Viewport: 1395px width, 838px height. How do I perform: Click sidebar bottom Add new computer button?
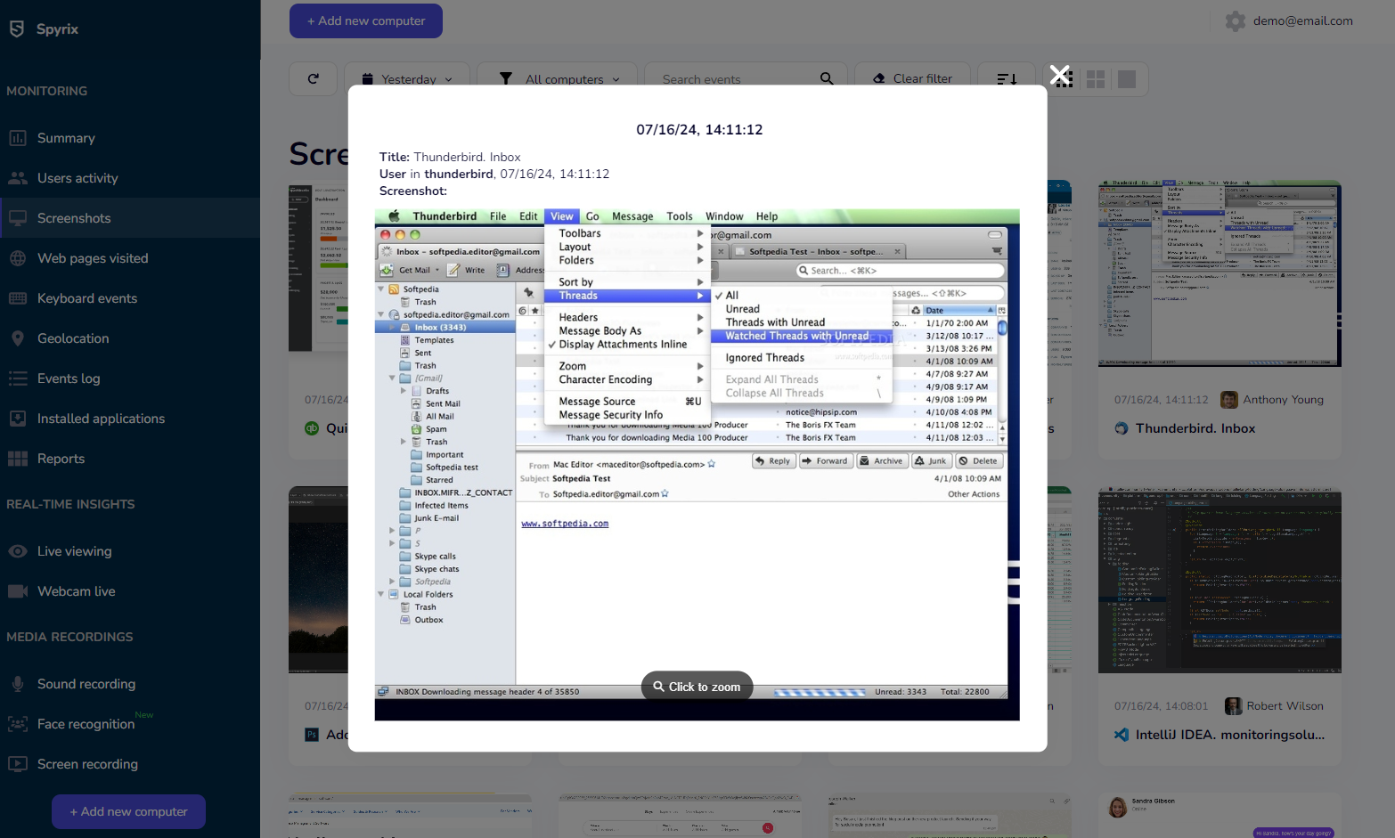click(128, 811)
